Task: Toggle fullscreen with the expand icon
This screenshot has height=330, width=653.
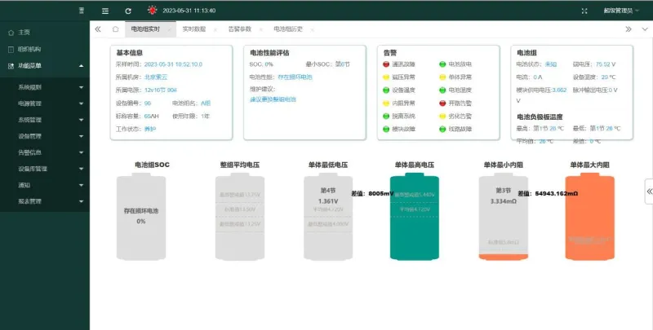Action: click(x=584, y=11)
